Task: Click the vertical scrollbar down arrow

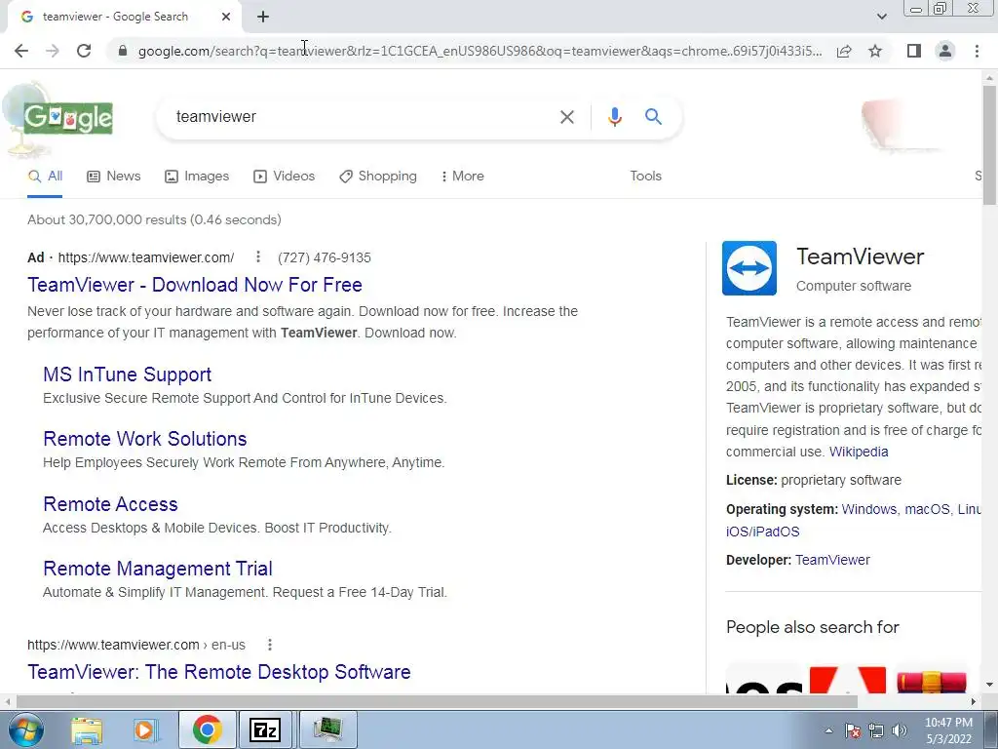Action: pos(989,686)
